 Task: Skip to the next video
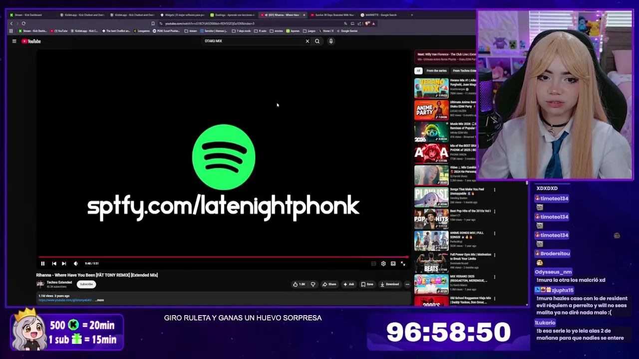(x=64, y=263)
